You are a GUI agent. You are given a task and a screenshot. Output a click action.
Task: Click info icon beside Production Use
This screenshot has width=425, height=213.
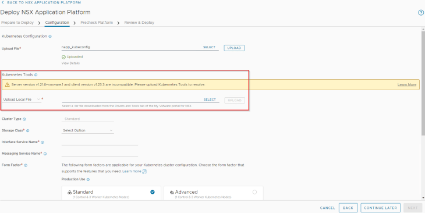click(88, 179)
